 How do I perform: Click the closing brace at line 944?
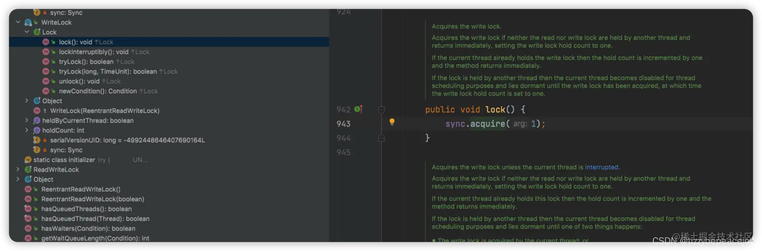427,138
